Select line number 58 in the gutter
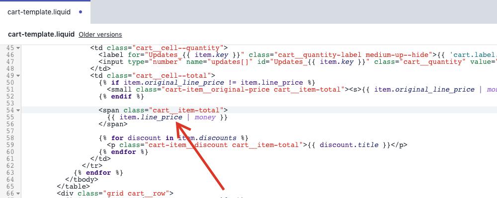The height and width of the screenshot is (198, 497). pos(9,138)
